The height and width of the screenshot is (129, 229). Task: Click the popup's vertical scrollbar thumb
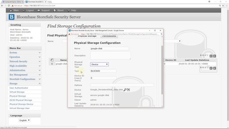162,70
